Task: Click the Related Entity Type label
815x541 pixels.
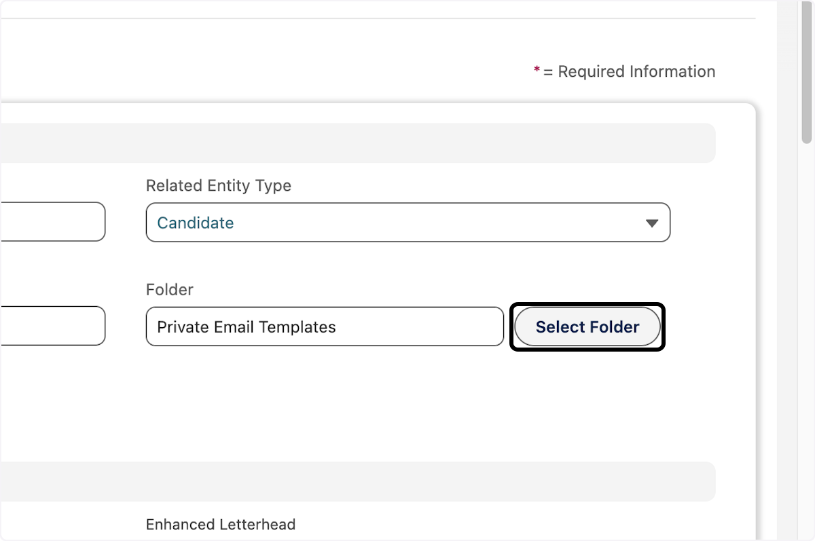Action: 218,186
